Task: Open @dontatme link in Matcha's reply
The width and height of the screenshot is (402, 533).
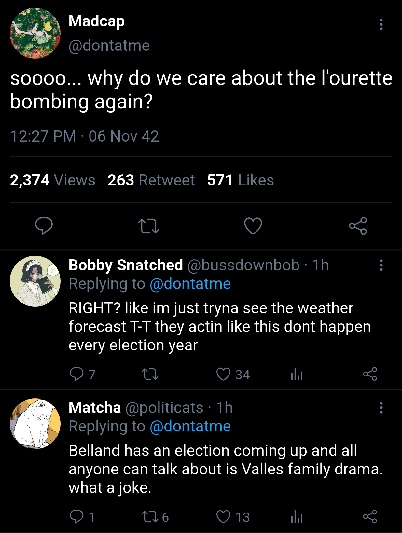Action: click(x=190, y=426)
